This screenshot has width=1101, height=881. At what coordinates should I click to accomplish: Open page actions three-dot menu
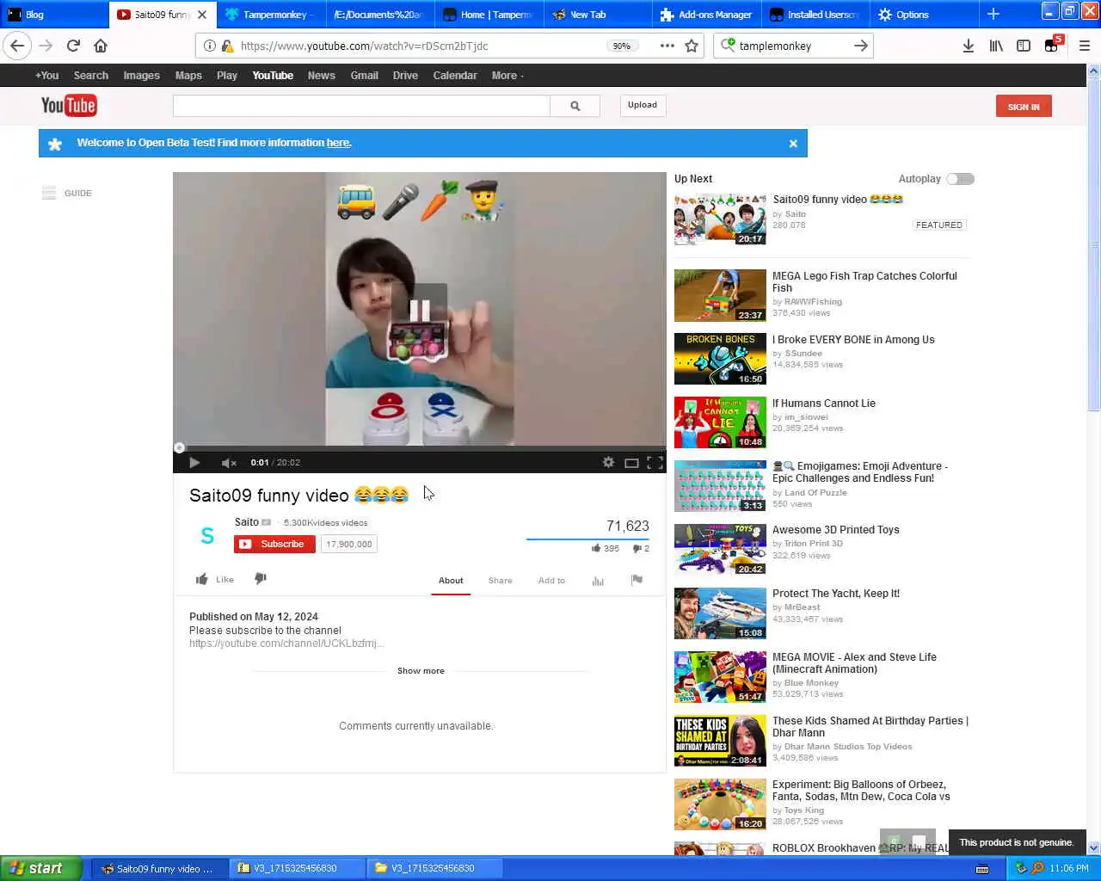[667, 46]
